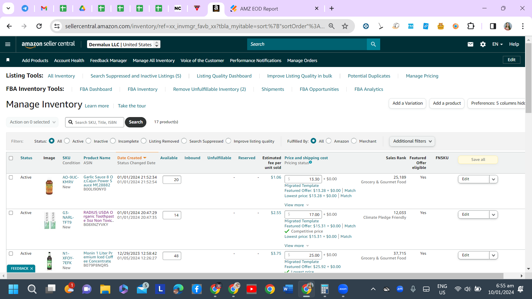The height and width of the screenshot is (299, 532).
Task: Bookmark this page with the star icon
Action: pyautogui.click(x=345, y=26)
